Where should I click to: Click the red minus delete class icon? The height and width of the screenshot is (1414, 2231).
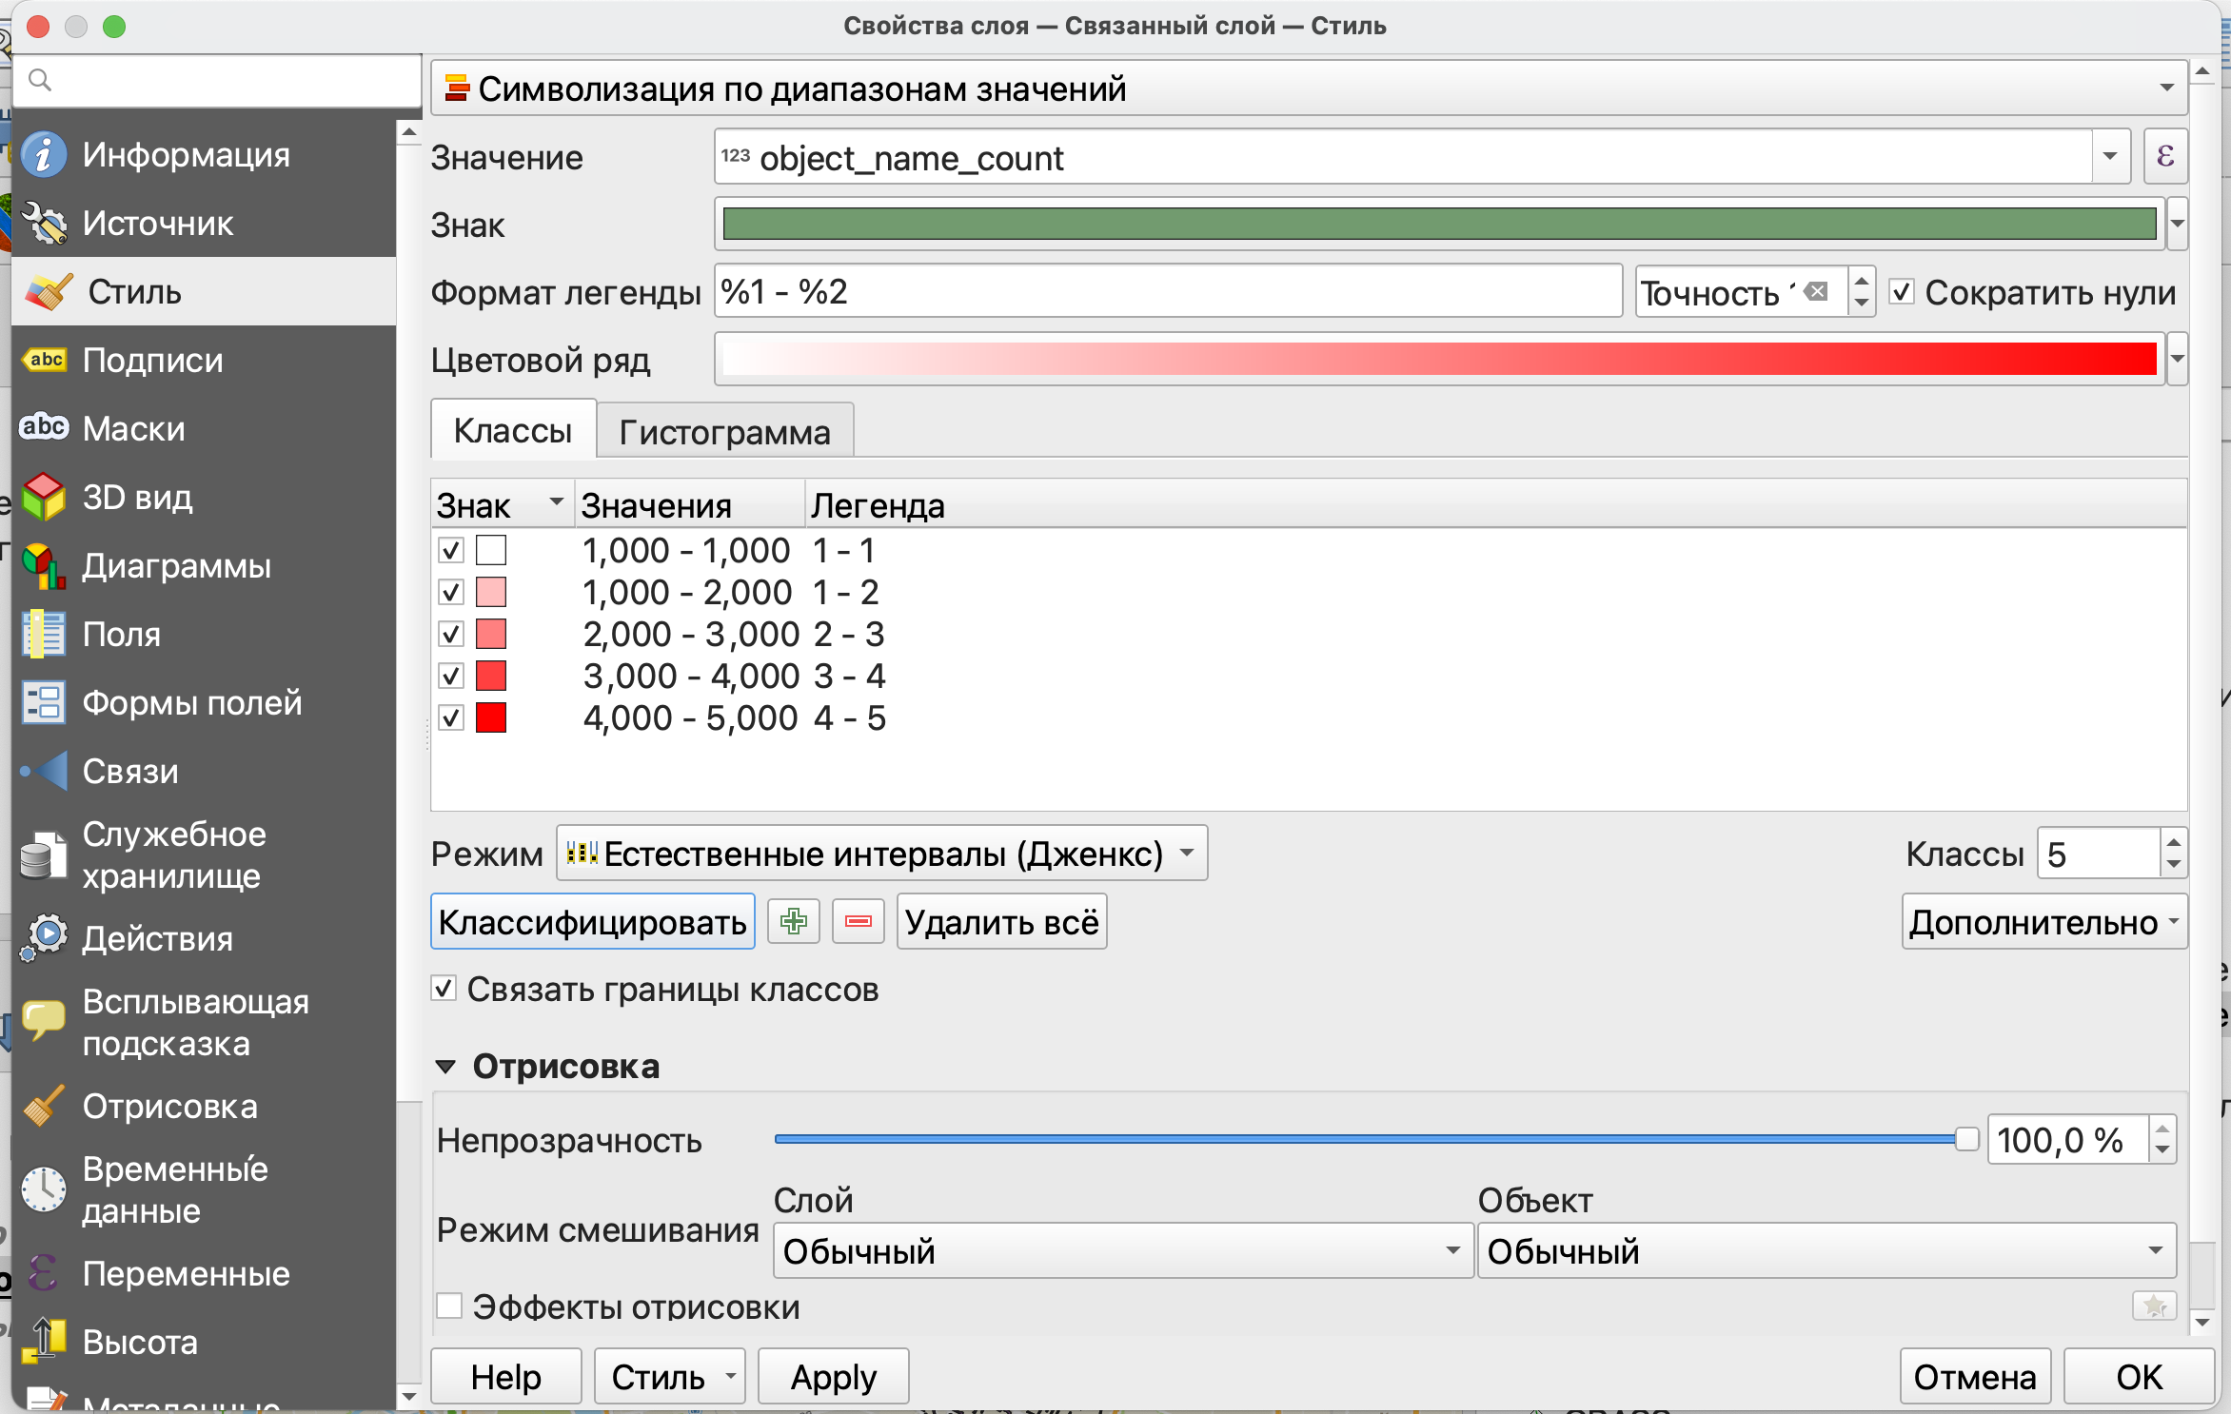click(x=858, y=921)
